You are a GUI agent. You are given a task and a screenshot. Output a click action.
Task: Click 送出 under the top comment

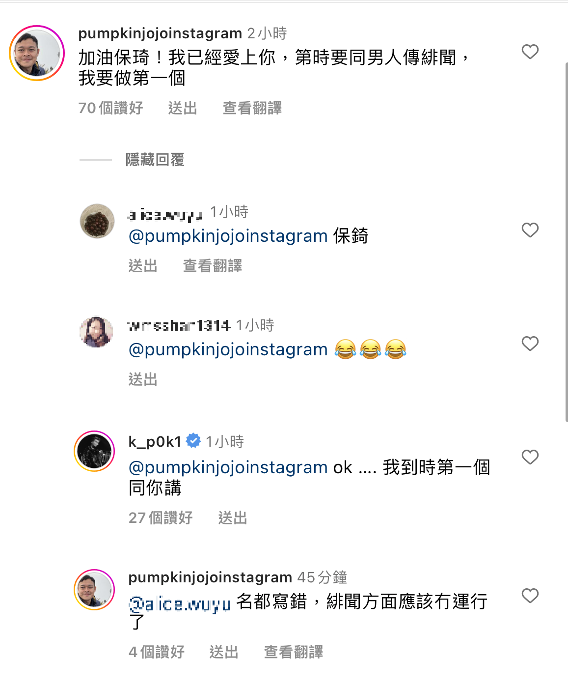[x=183, y=108]
